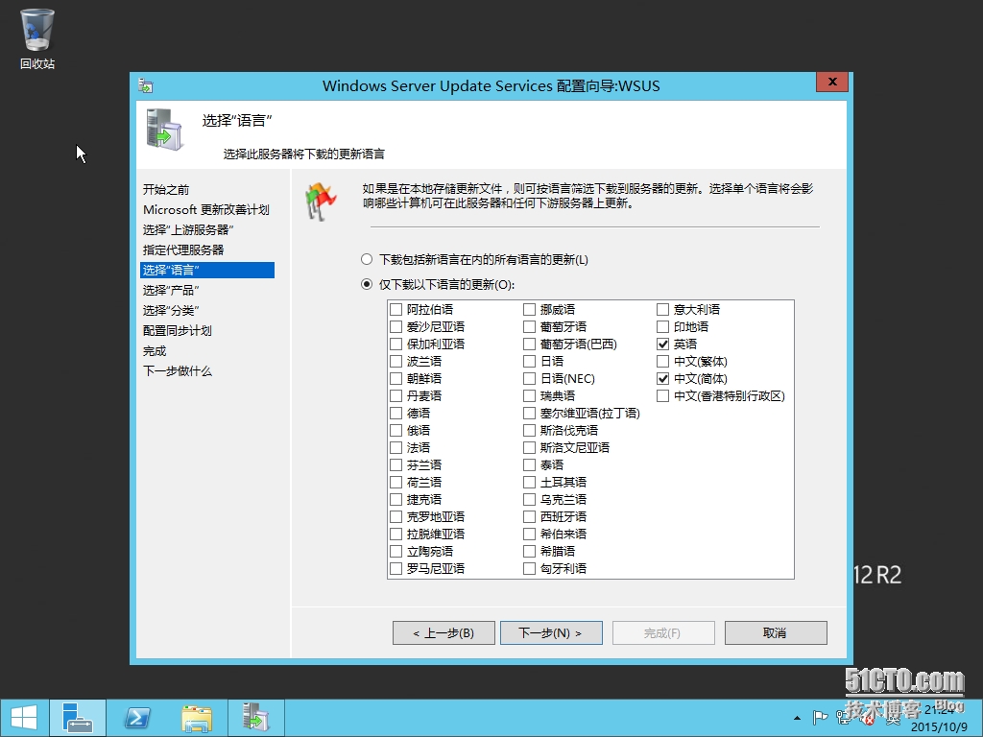This screenshot has height=737, width=983.
Task: Go to 指定代理服务器 step
Action: point(183,250)
